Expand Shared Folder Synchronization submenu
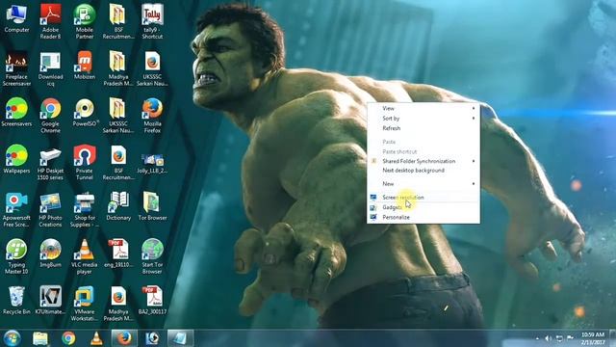The height and width of the screenshot is (347, 616). (423, 161)
